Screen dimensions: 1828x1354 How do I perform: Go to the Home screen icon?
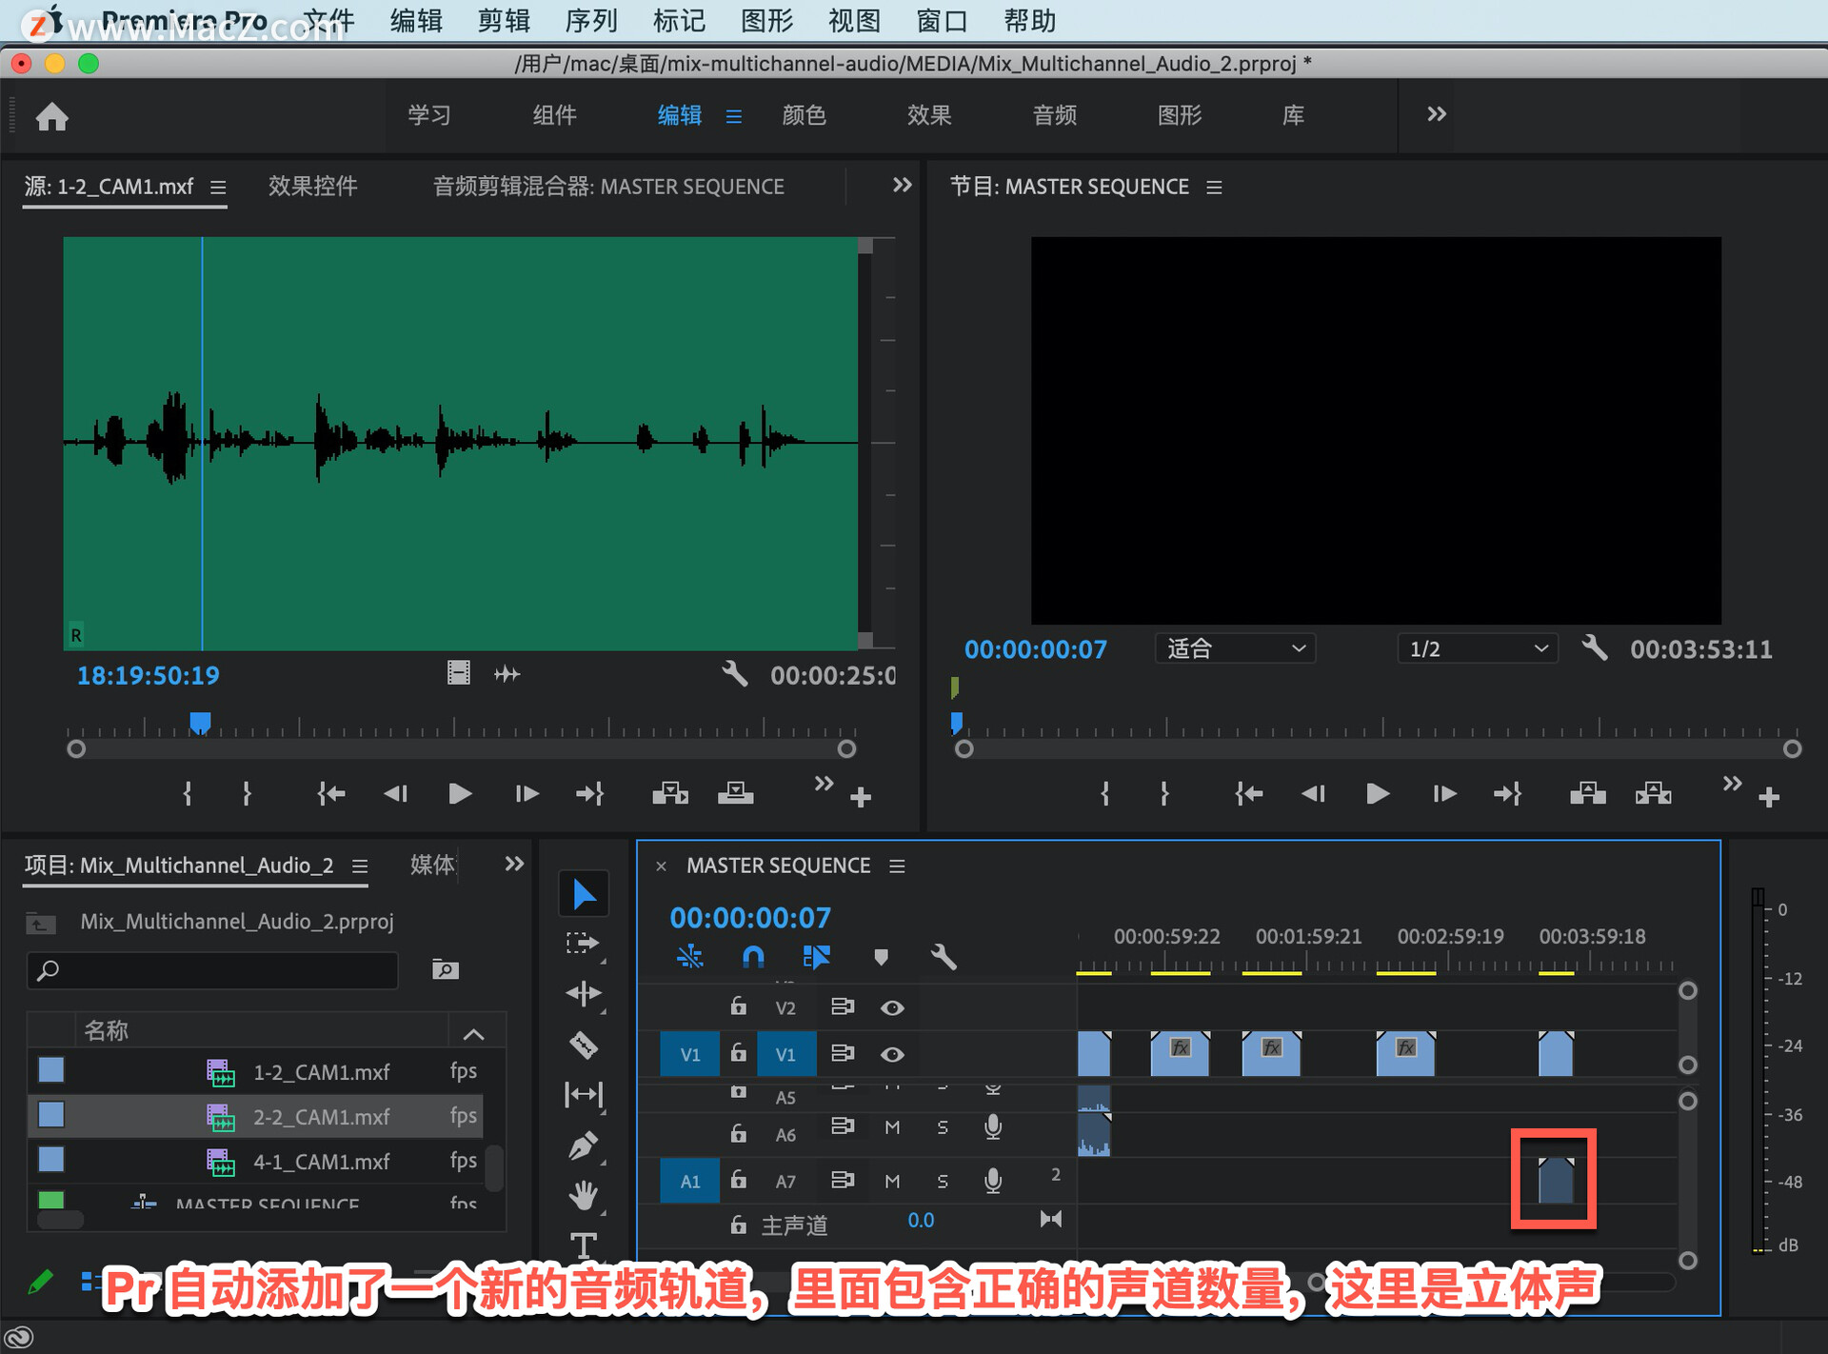coord(51,116)
